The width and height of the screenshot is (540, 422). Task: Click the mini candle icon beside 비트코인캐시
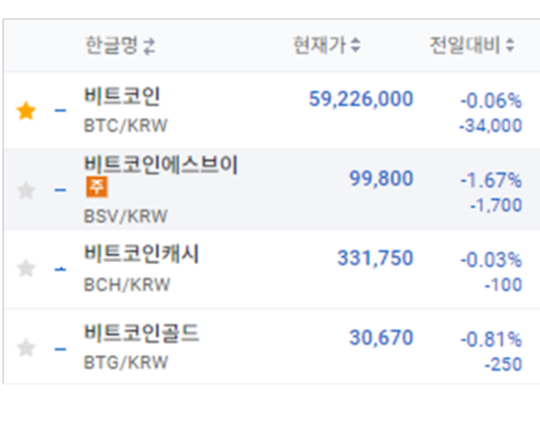(60, 269)
